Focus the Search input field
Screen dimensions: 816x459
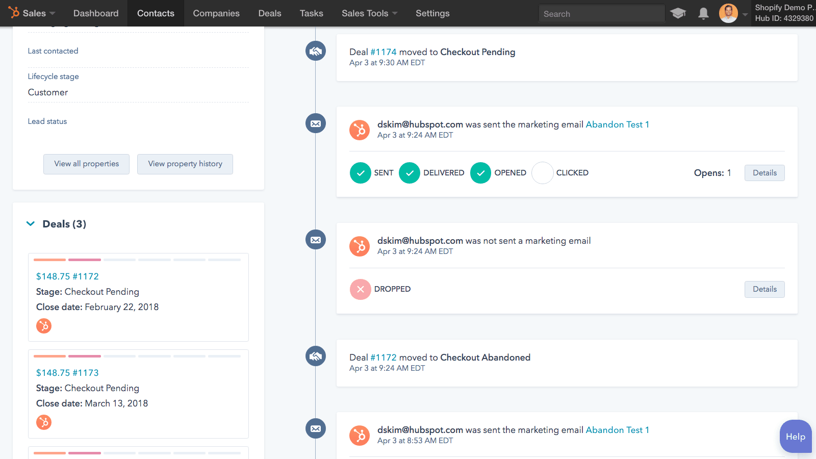coord(602,14)
